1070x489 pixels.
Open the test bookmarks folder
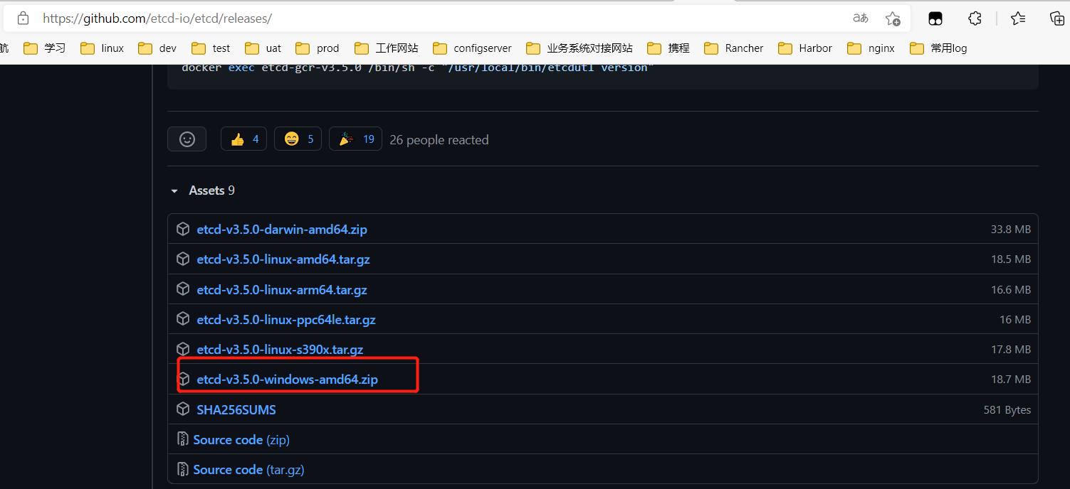pyautogui.click(x=211, y=48)
